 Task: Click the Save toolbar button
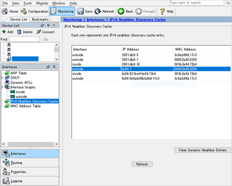point(85,11)
